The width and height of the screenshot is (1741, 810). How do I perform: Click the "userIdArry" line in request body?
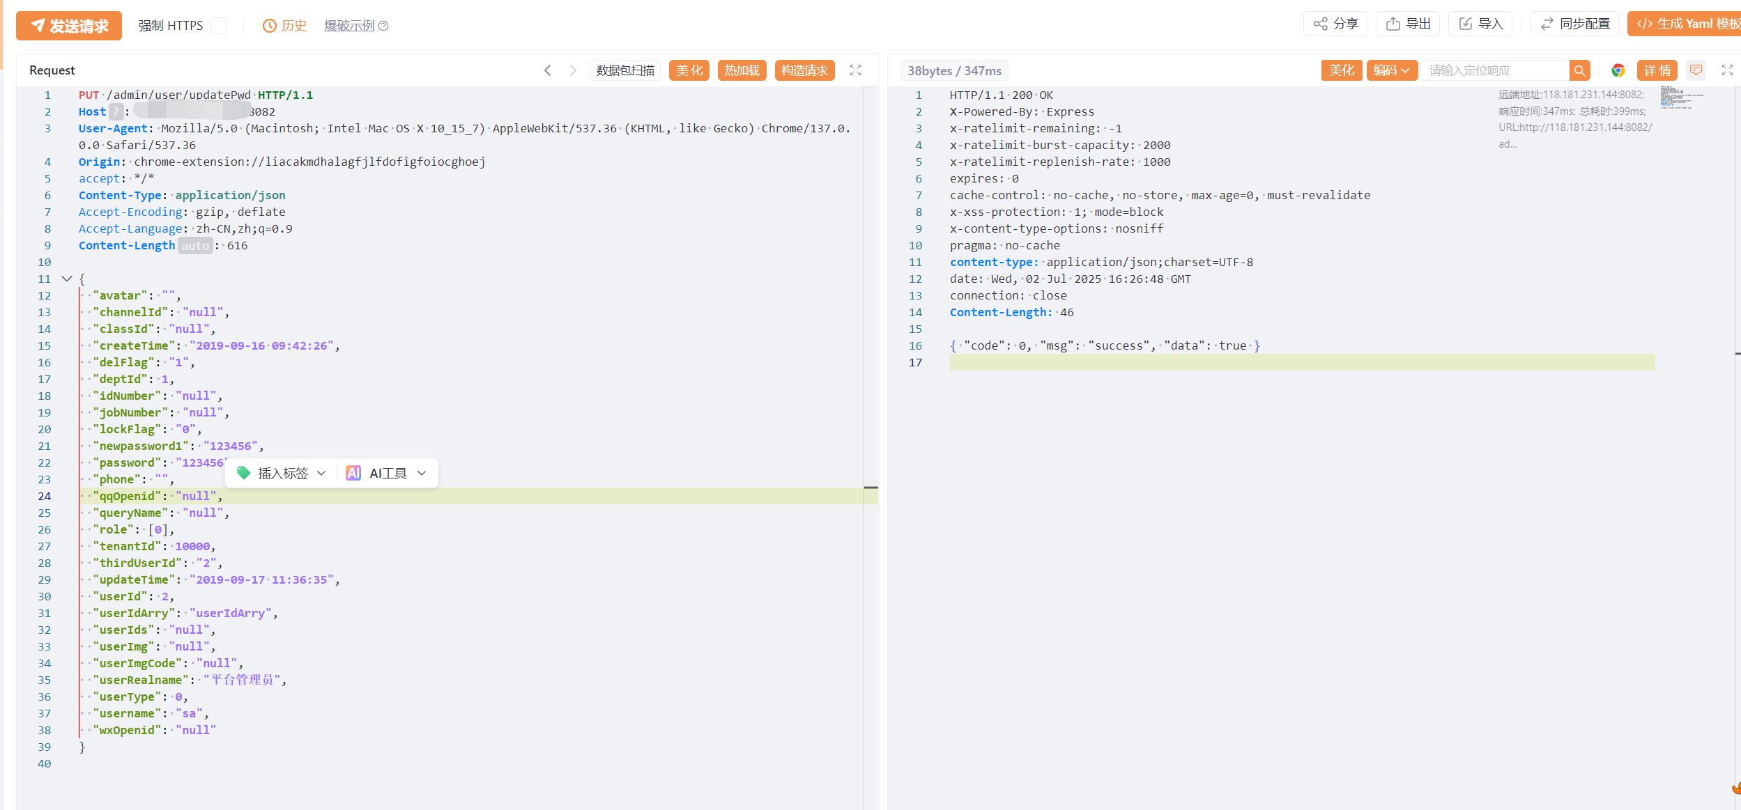click(185, 613)
